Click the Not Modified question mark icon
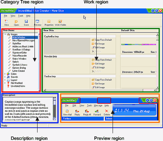Image resolution: width=163 pixels, height=141 pixels. point(8,83)
